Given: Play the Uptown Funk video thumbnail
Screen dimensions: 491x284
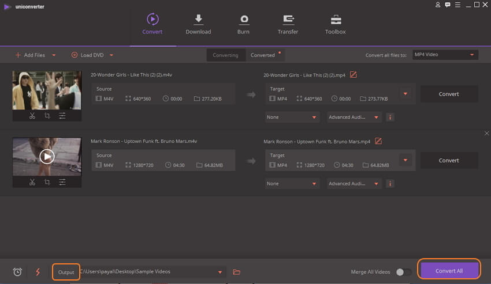Looking at the screenshot, I should (47, 156).
